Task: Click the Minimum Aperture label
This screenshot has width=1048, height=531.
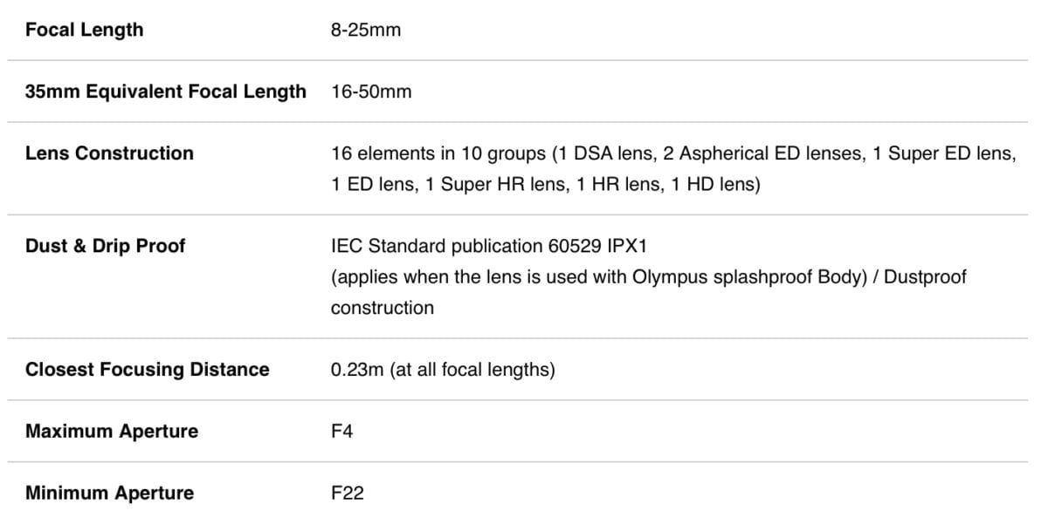Action: [110, 494]
